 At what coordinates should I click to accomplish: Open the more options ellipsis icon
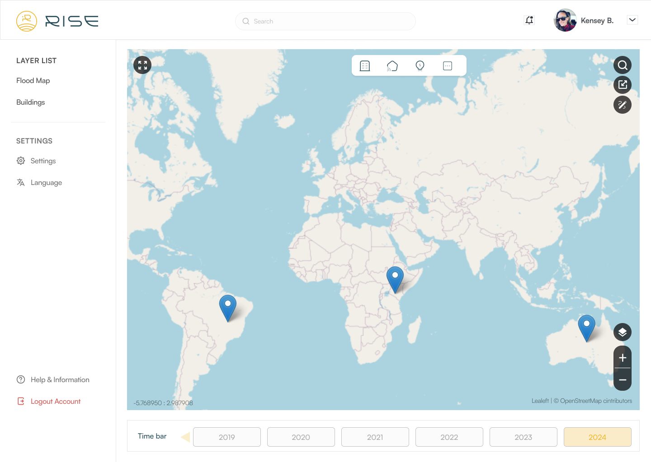click(x=448, y=66)
